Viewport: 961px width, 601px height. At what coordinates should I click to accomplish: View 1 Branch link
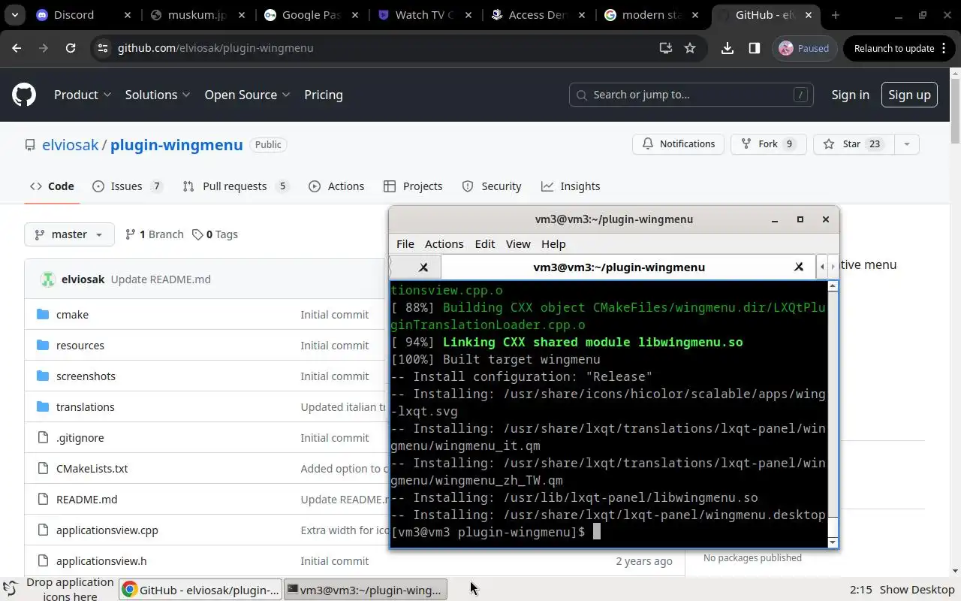point(155,234)
